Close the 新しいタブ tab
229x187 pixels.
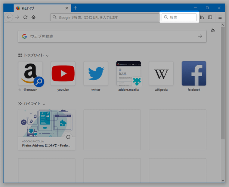66,8
